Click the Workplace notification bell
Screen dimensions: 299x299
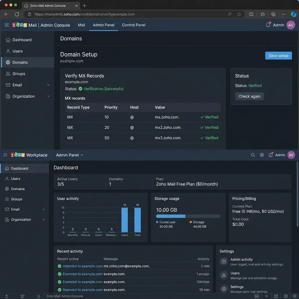pyautogui.click(x=271, y=155)
